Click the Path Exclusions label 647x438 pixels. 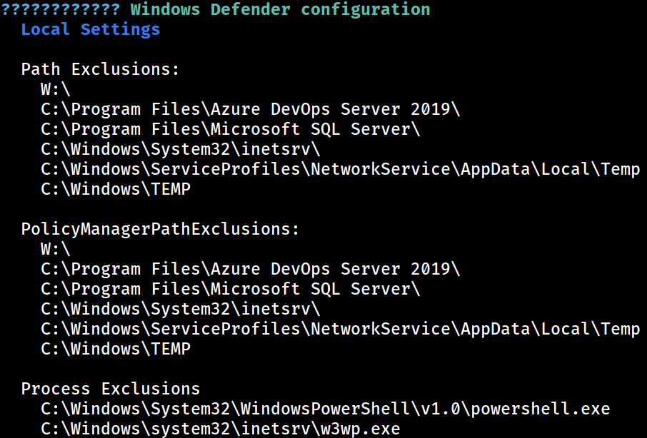coord(100,69)
